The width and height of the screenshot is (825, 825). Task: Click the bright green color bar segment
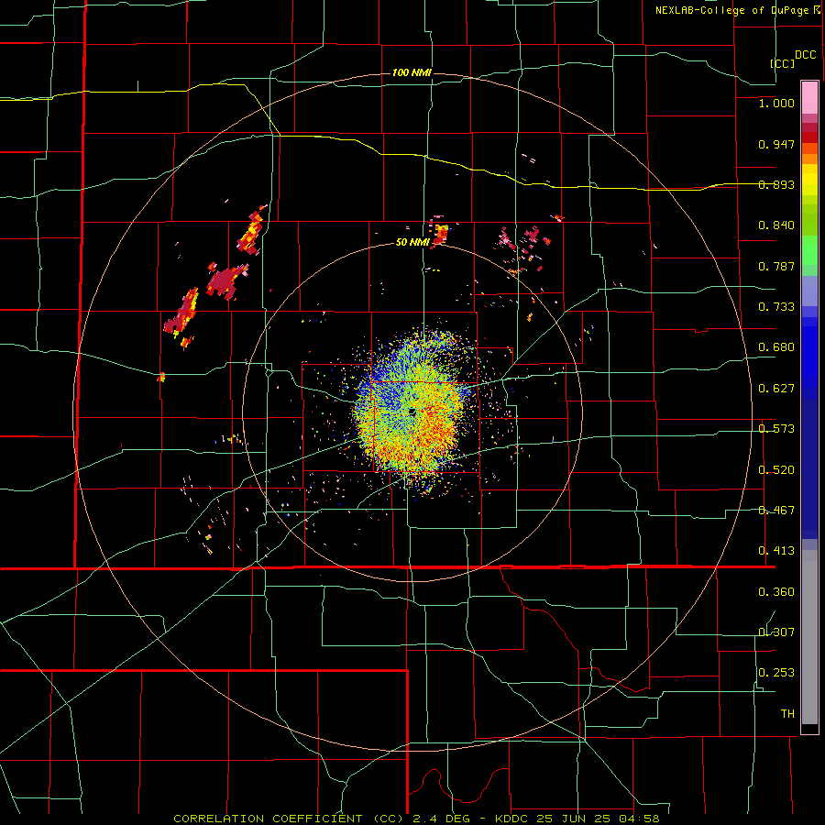pyautogui.click(x=809, y=250)
